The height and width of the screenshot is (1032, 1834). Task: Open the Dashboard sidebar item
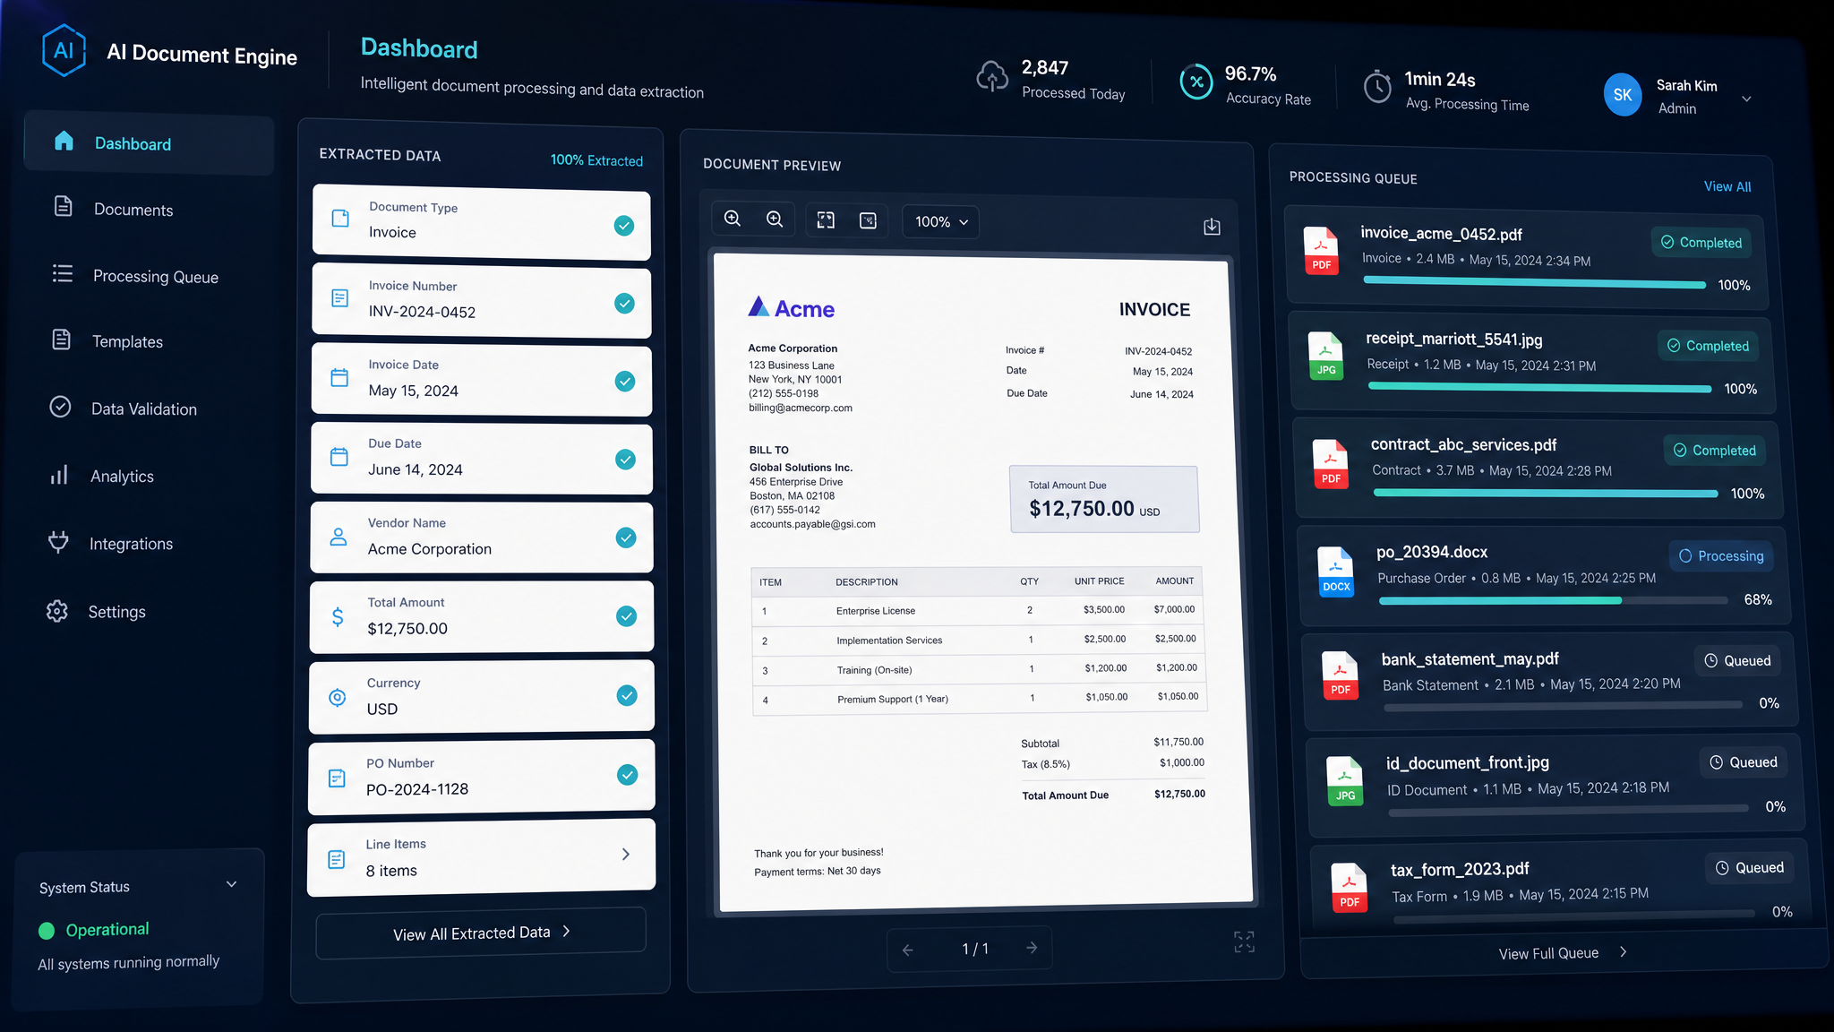pyautogui.click(x=149, y=142)
